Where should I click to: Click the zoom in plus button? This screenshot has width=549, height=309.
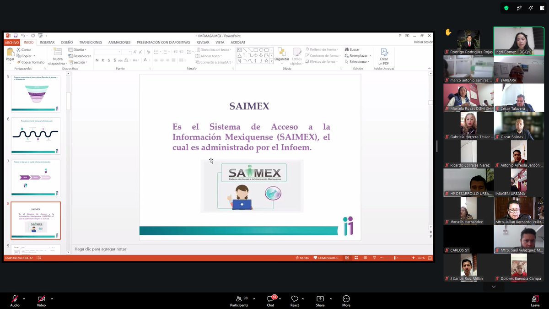coord(414,258)
